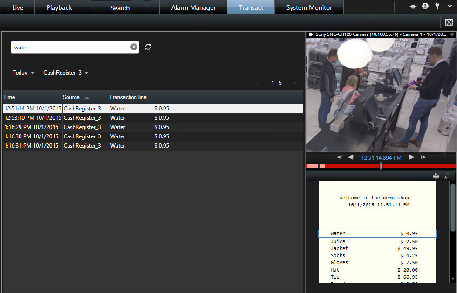Expand the top-right chevron menu
457x293 pixels.
click(449, 7)
